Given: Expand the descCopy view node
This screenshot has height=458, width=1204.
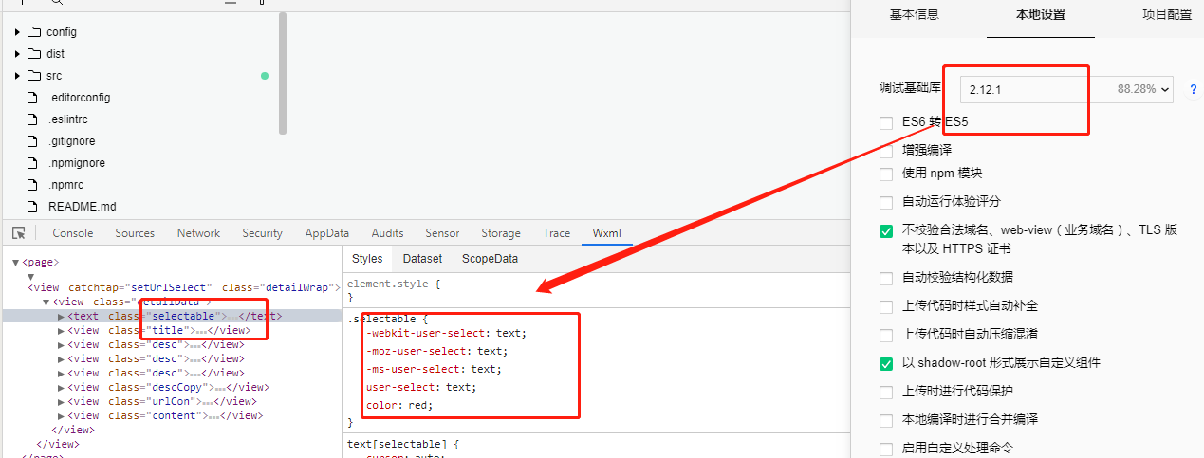Looking at the screenshot, I should click(62, 387).
